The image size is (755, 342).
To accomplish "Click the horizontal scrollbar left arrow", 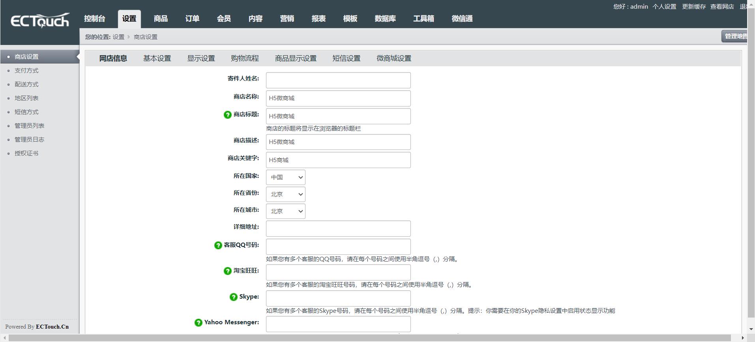I will [x=4, y=338].
